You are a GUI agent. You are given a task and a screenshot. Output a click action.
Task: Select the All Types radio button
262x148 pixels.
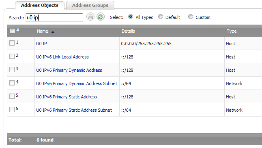coord(131,17)
